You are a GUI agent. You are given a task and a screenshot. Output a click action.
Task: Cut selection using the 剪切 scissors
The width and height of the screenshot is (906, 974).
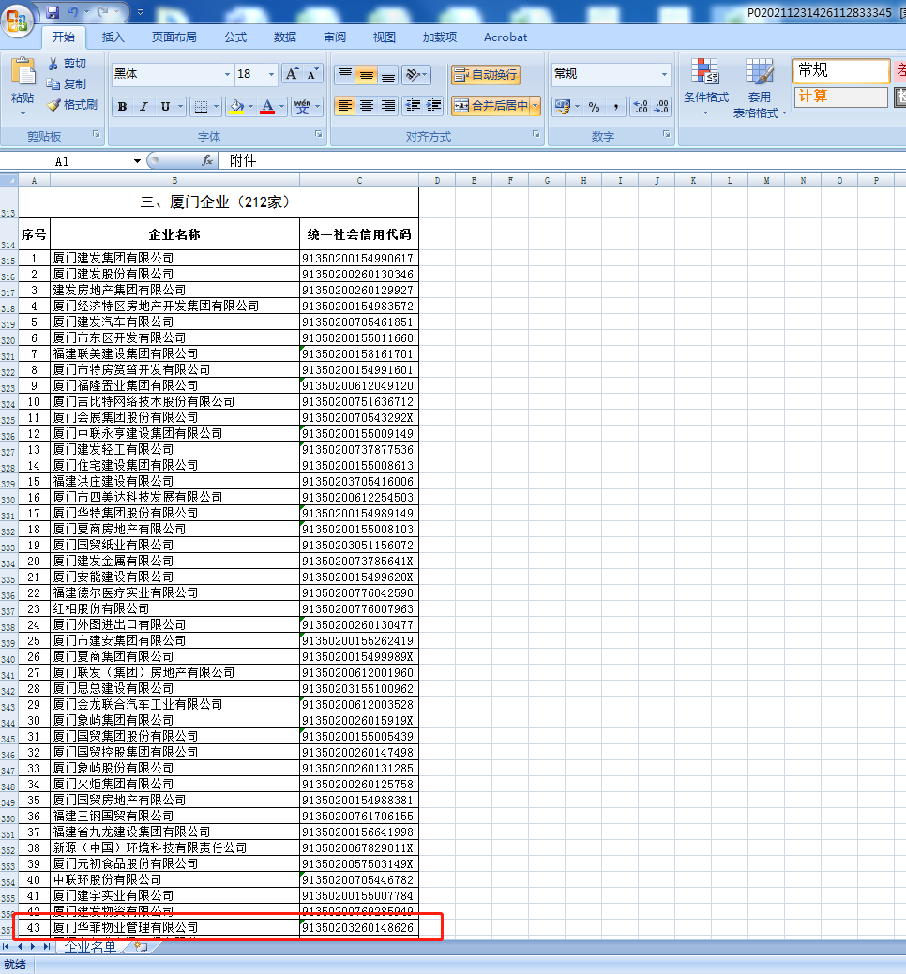pos(68,64)
